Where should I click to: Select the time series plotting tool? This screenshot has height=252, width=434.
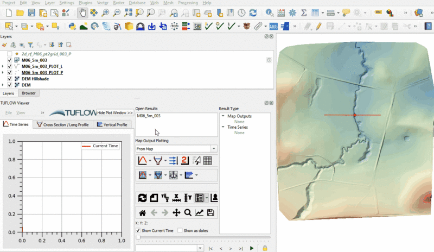tap(143, 161)
